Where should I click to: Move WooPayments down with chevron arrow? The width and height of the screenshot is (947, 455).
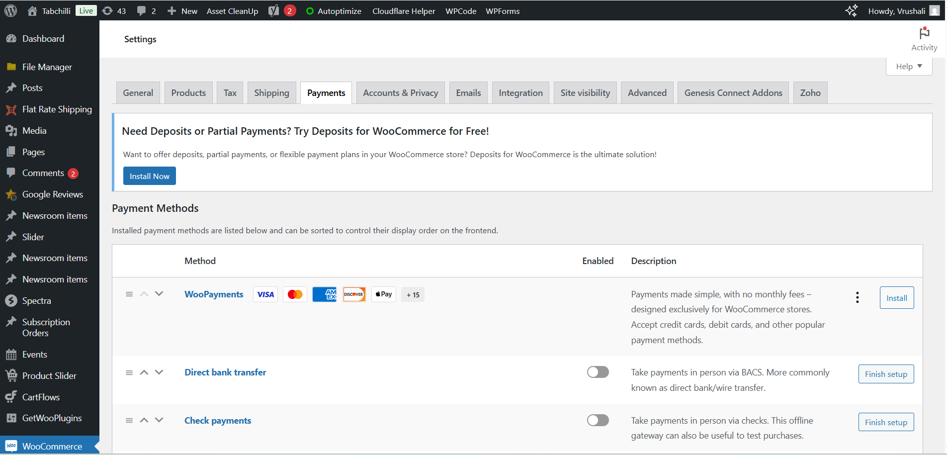tap(159, 294)
